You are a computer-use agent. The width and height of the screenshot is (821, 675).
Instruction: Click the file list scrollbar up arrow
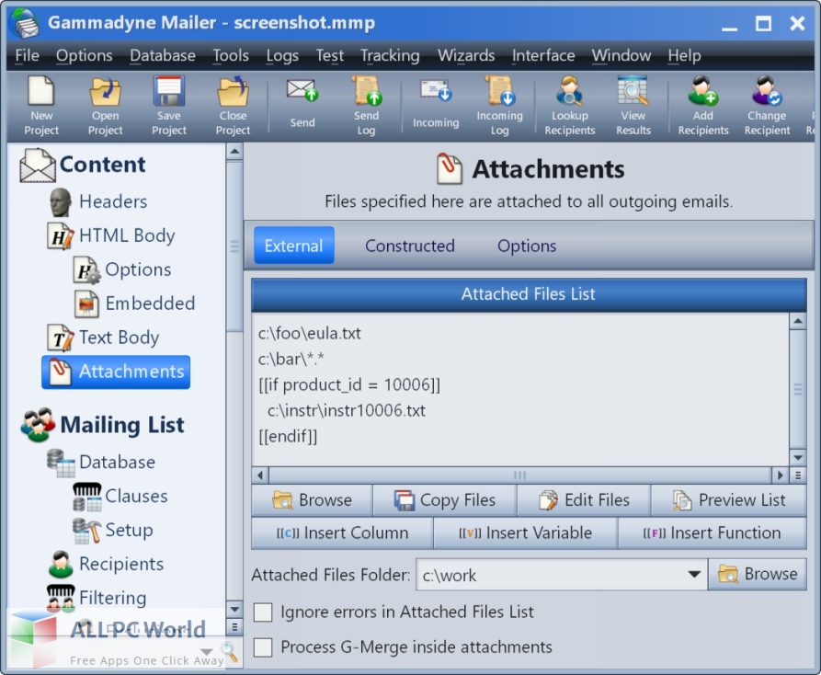(798, 320)
